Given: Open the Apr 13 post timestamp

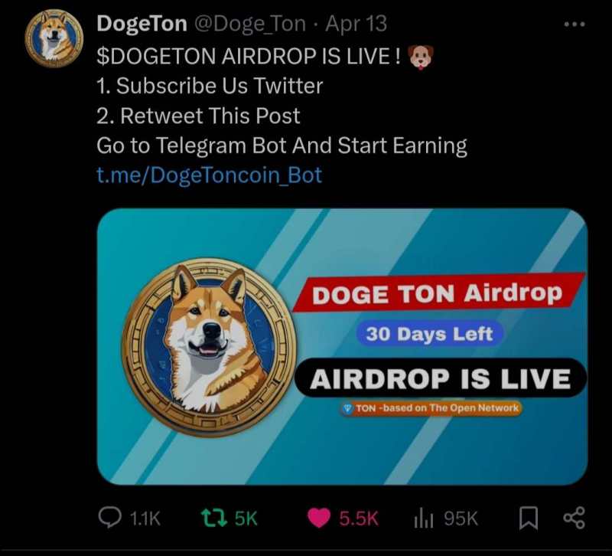Looking at the screenshot, I should [x=356, y=24].
